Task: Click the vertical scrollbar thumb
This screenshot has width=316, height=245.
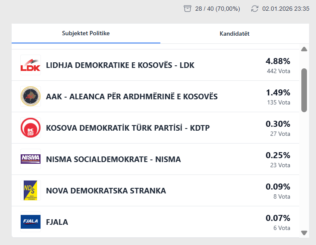Action: (304, 90)
